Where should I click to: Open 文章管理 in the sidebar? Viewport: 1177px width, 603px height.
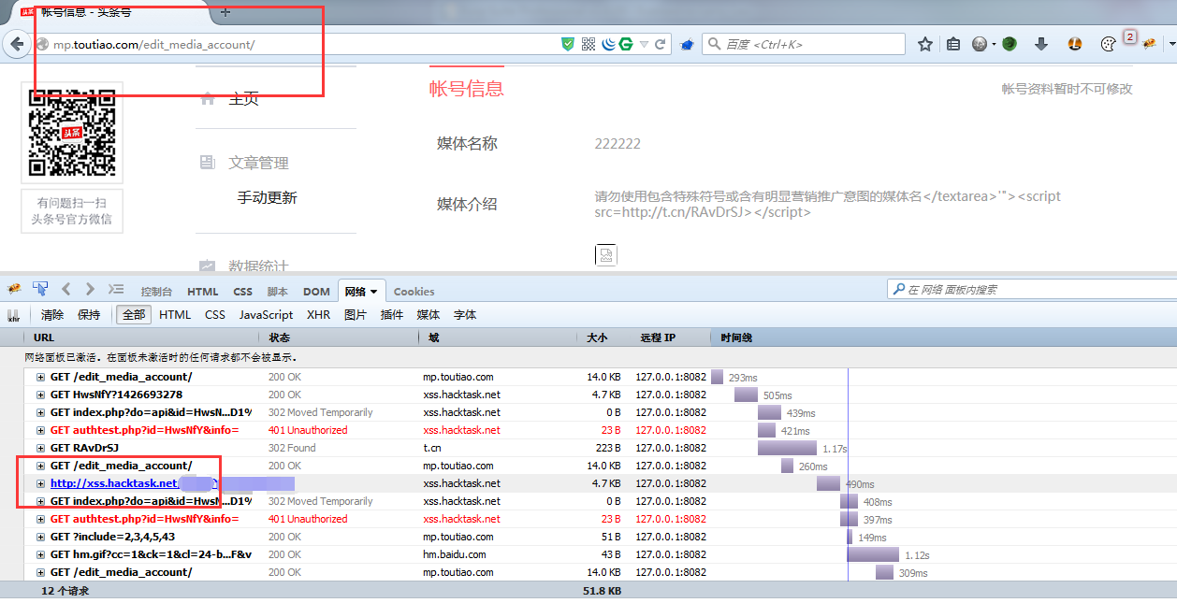[x=258, y=163]
